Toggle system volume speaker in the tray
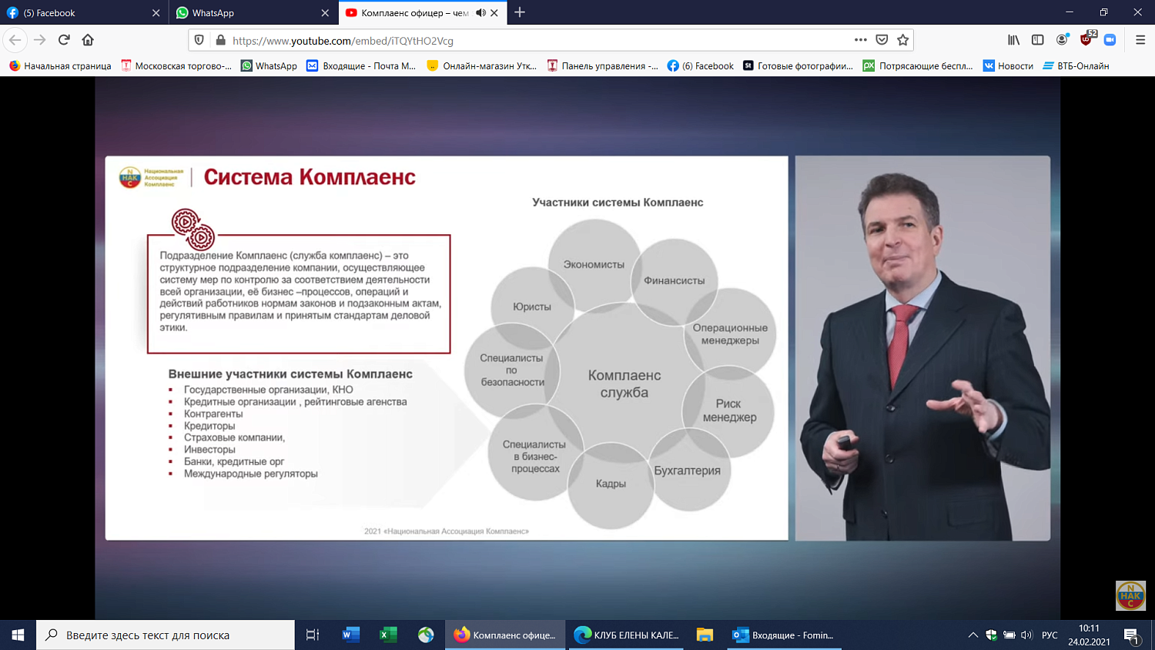 (x=1026, y=635)
